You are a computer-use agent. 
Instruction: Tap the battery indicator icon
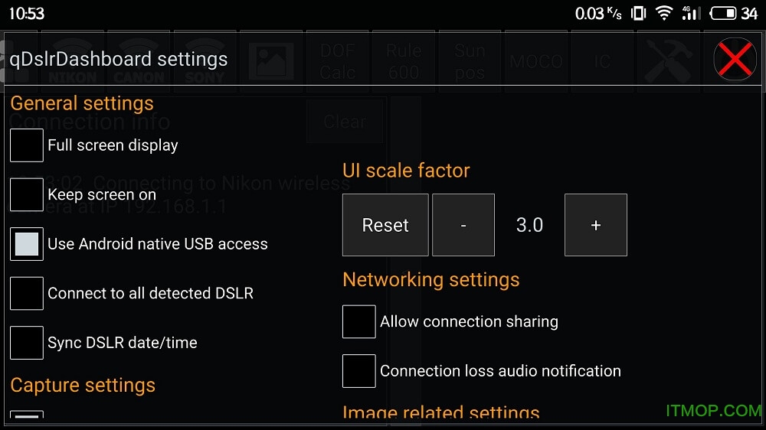pos(723,13)
